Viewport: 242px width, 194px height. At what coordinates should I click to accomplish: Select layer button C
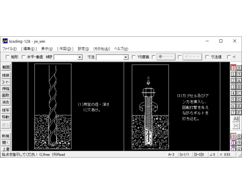coord(239,93)
